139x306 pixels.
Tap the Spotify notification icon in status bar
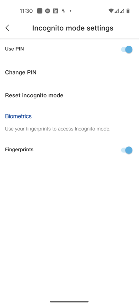pos(47,11)
